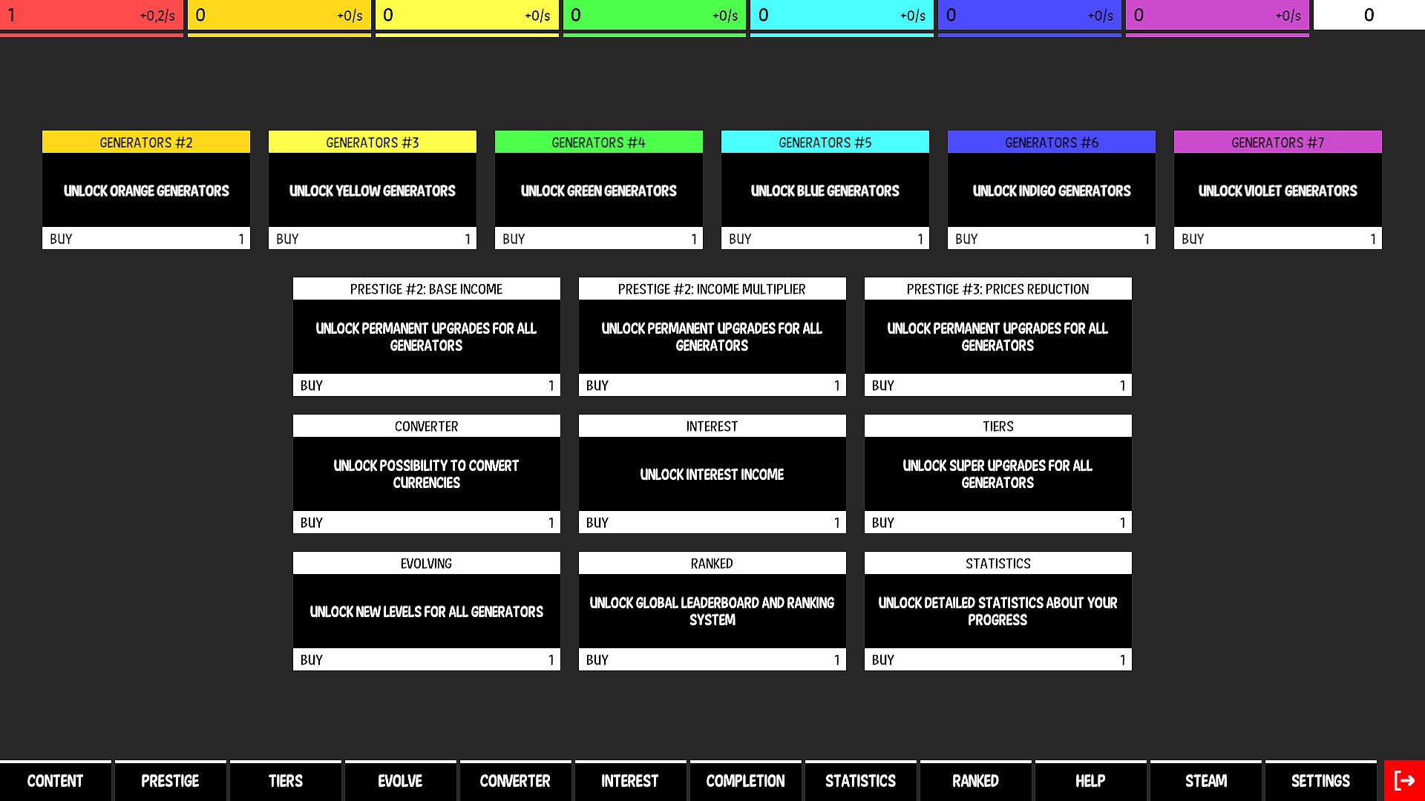Buy the Converter currency unlock
The width and height of the screenshot is (1425, 801).
pos(426,522)
